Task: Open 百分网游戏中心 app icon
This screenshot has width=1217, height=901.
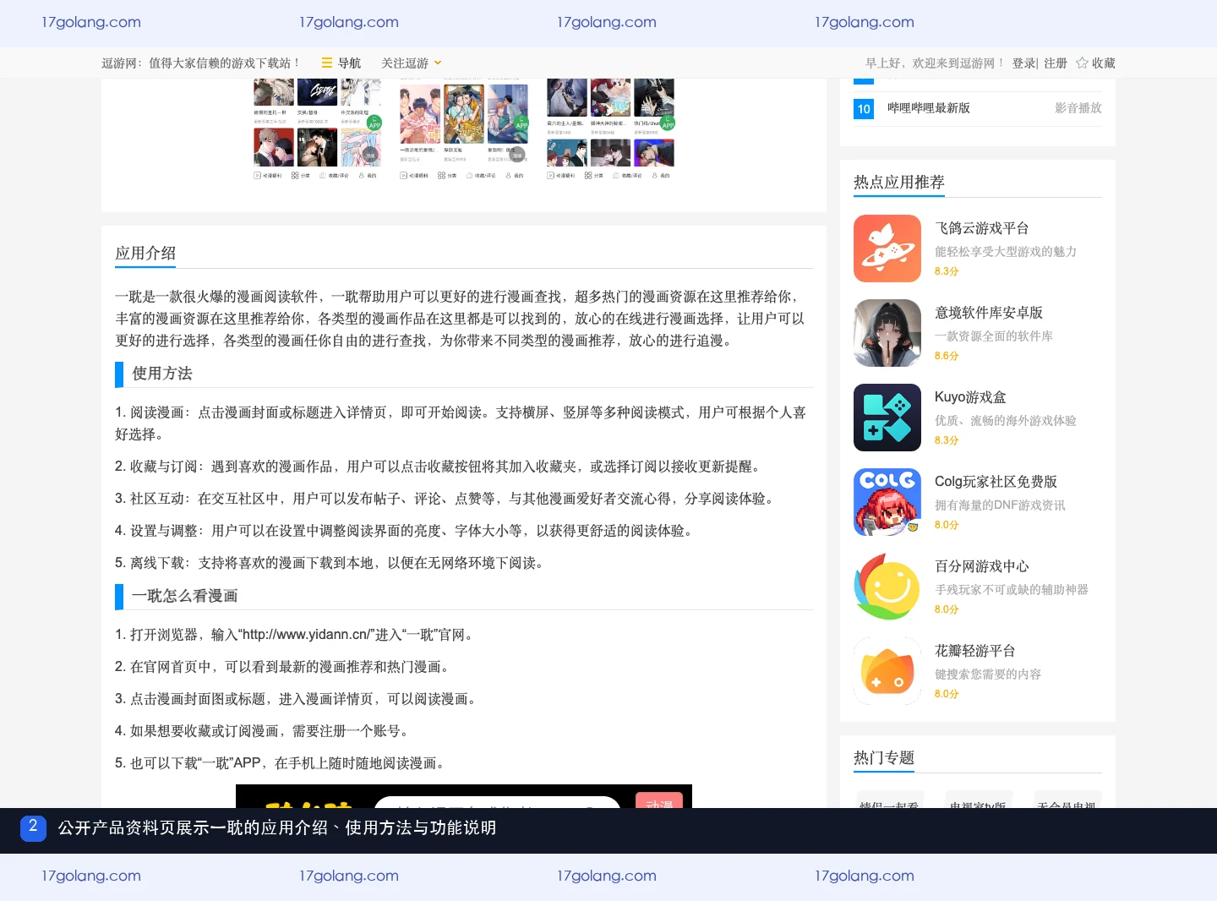Action: (887, 587)
